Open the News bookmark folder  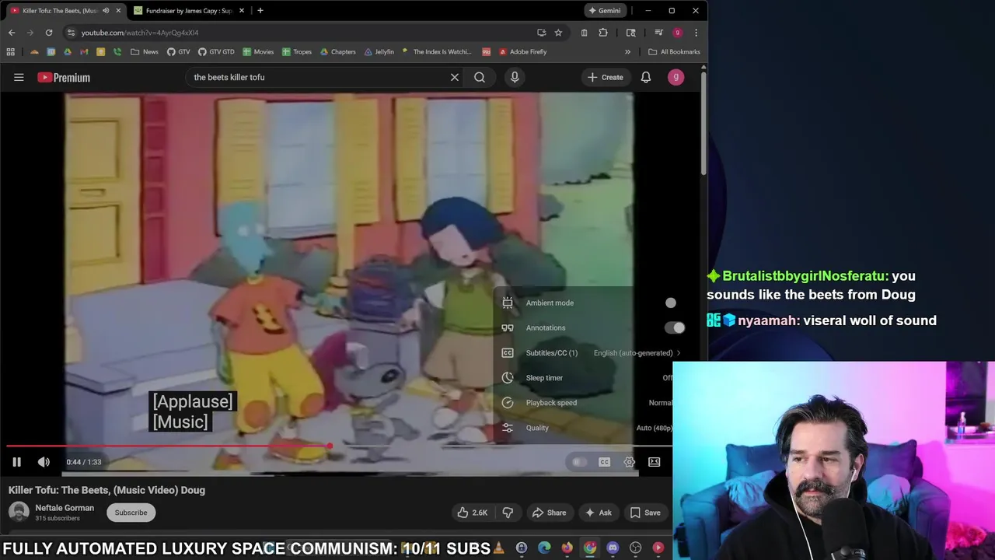pyautogui.click(x=145, y=52)
